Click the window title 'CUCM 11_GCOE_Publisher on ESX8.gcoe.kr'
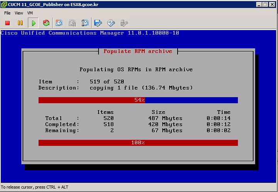This screenshot has height=192, width=278. pos(53,5)
